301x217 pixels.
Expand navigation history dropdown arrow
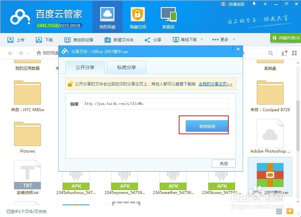pos(28,53)
